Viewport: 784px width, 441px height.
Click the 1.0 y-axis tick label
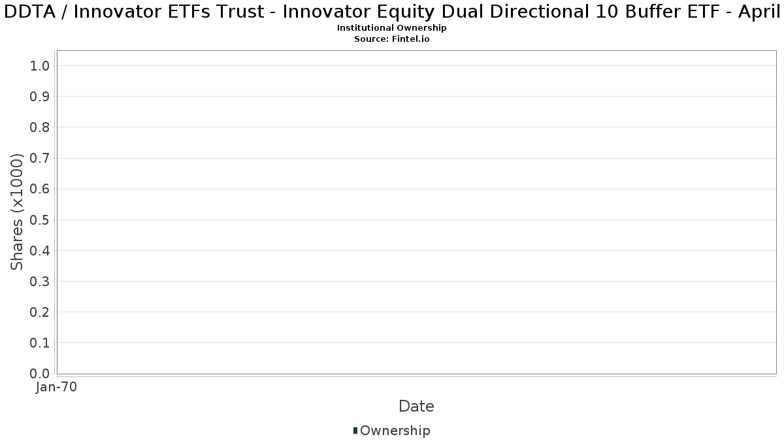[x=40, y=66]
